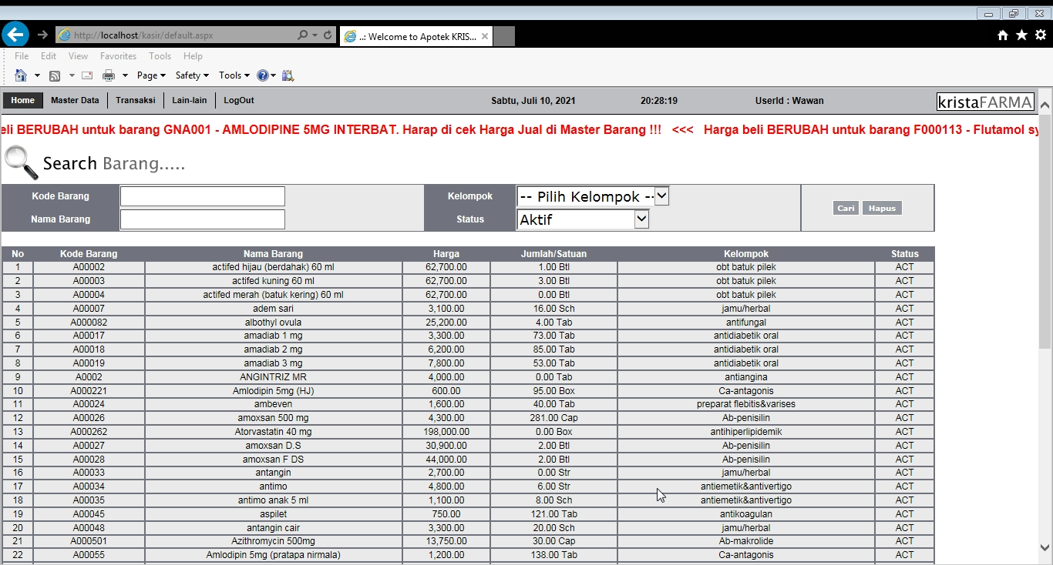Click item name Atorvastatin 40 mg
Viewport: 1053px width, 565px height.
click(273, 432)
